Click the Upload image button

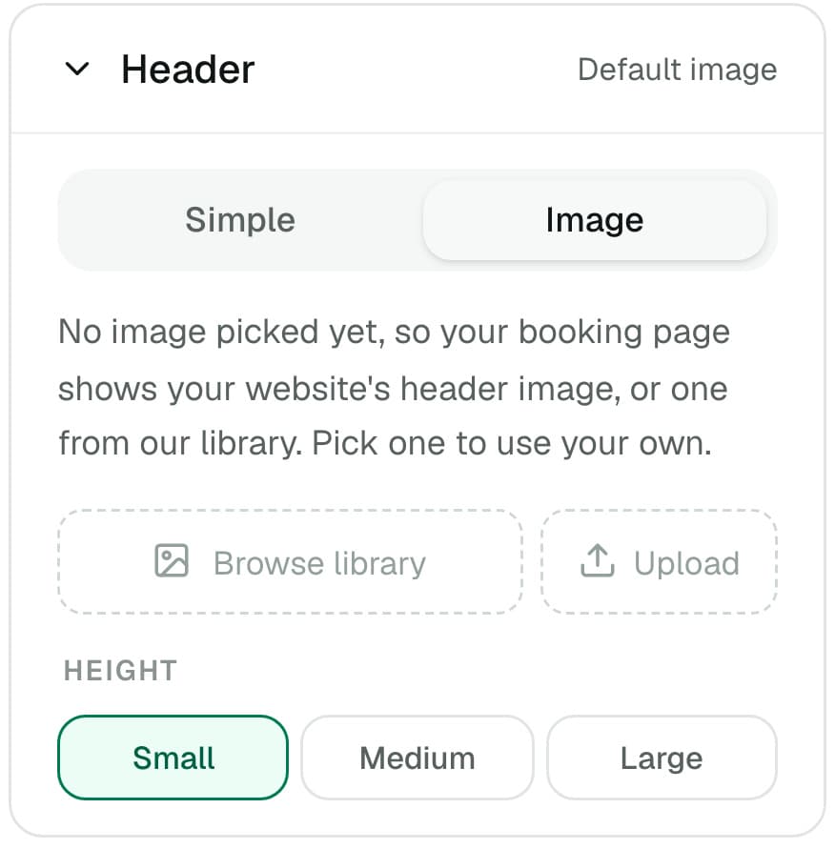(x=659, y=562)
